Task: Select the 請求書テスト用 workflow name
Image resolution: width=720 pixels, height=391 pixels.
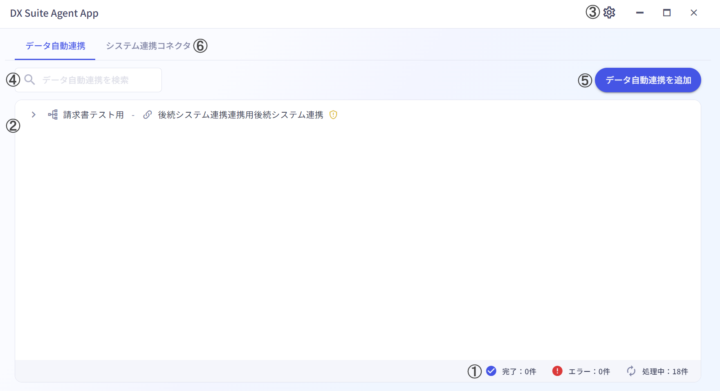Action: [x=93, y=115]
